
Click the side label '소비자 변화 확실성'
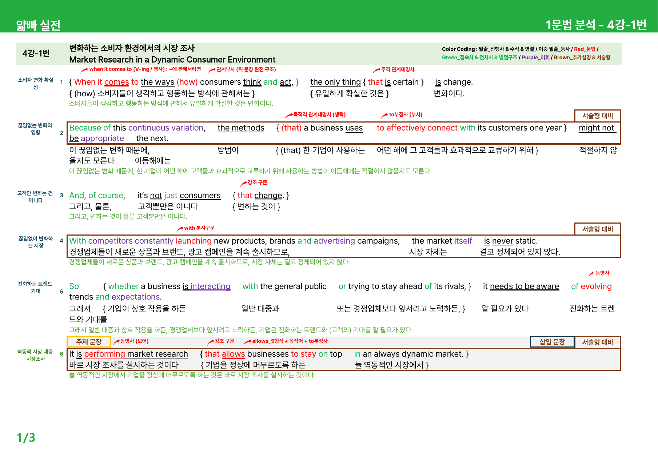[36, 83]
